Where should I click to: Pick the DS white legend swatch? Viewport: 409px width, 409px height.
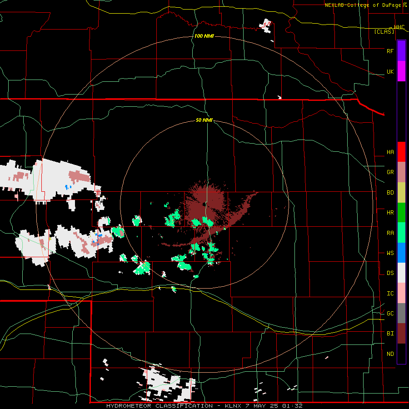[x=401, y=273]
